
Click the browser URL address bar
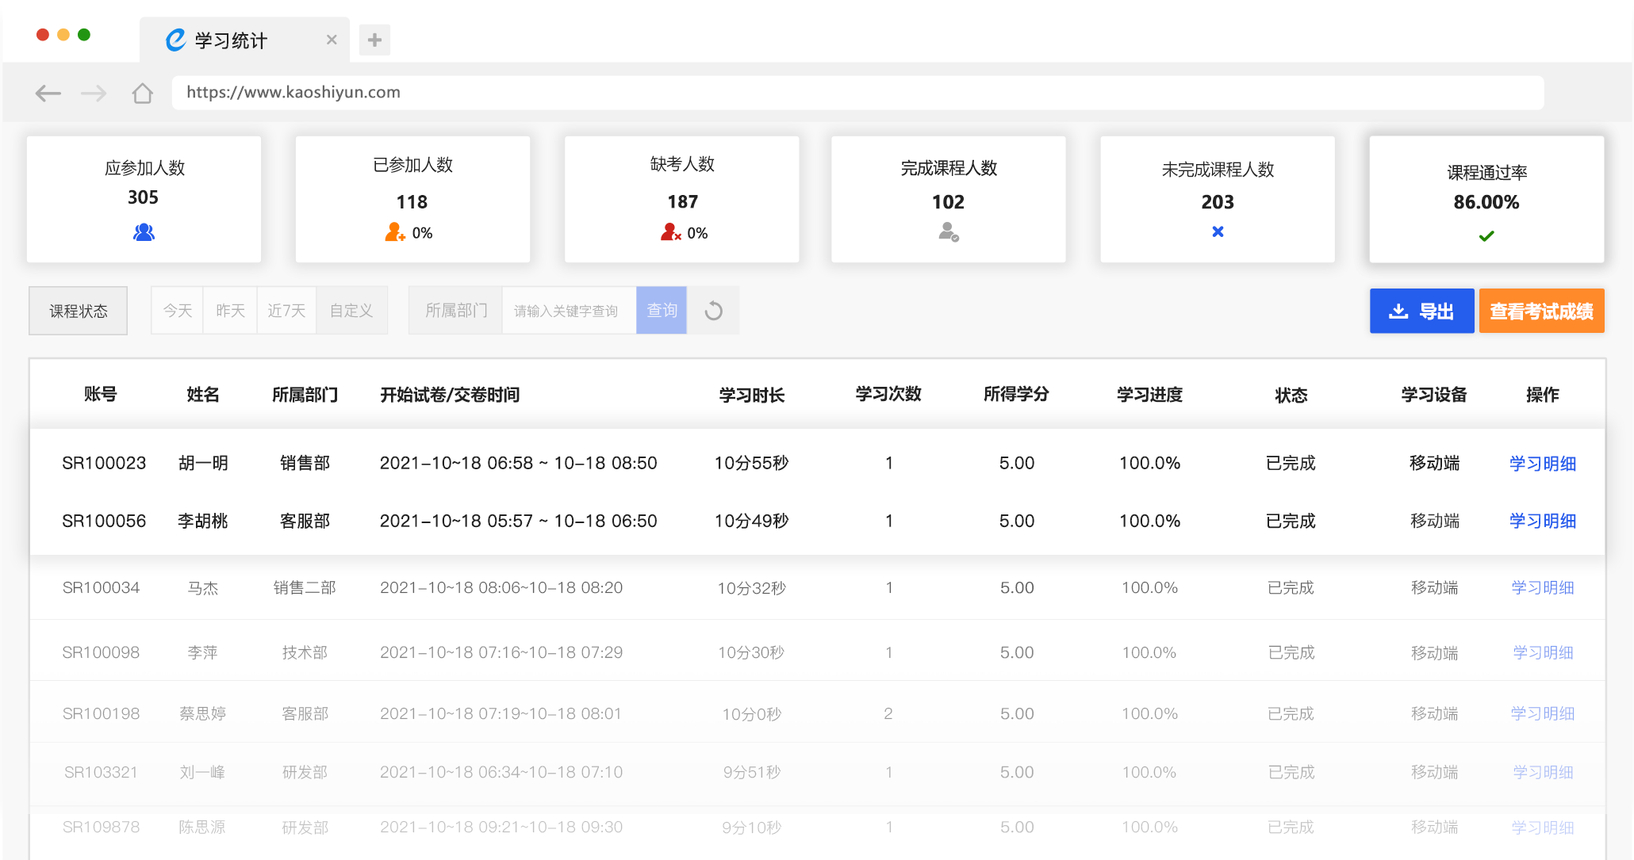point(857,93)
